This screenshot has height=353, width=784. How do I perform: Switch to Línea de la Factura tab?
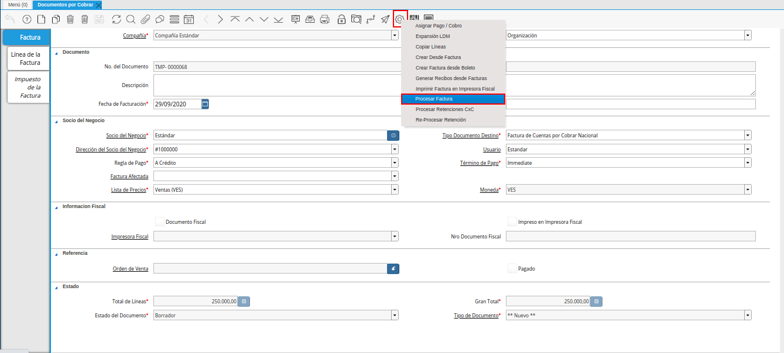[x=26, y=58]
